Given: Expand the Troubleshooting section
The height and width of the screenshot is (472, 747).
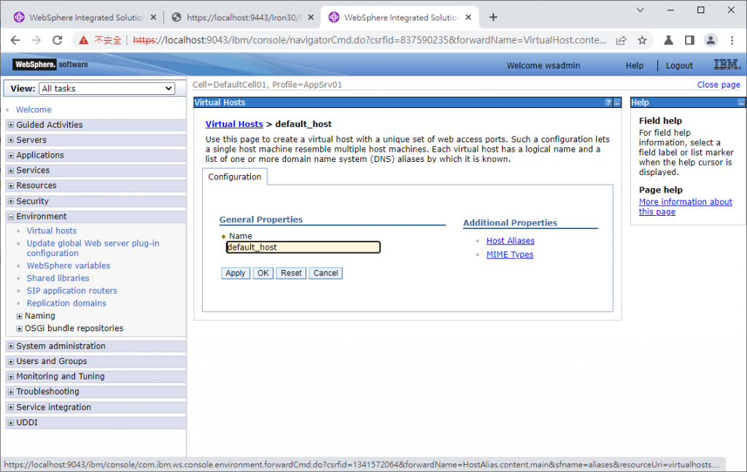Looking at the screenshot, I should click(x=11, y=392).
